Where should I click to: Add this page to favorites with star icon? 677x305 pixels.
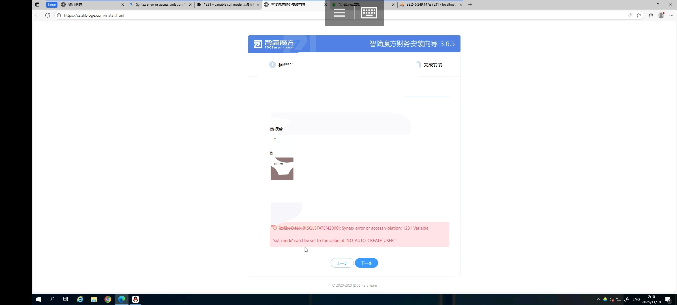(x=639, y=15)
